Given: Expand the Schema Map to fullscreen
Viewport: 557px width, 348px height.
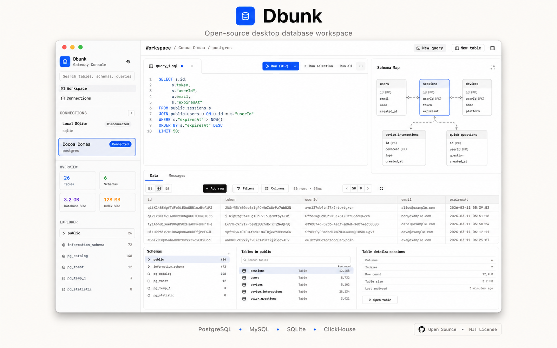Looking at the screenshot, I should 493,67.
